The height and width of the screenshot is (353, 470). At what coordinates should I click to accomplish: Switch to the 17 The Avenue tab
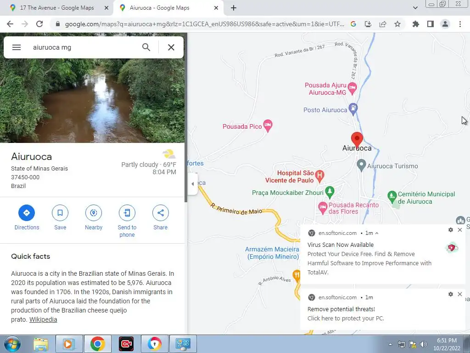click(57, 8)
